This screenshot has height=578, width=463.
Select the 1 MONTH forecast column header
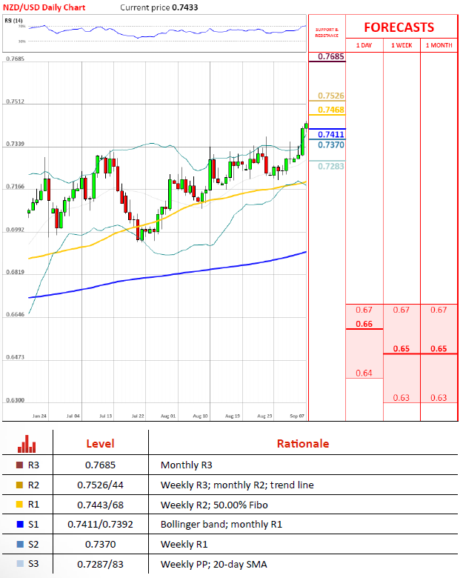point(439,45)
